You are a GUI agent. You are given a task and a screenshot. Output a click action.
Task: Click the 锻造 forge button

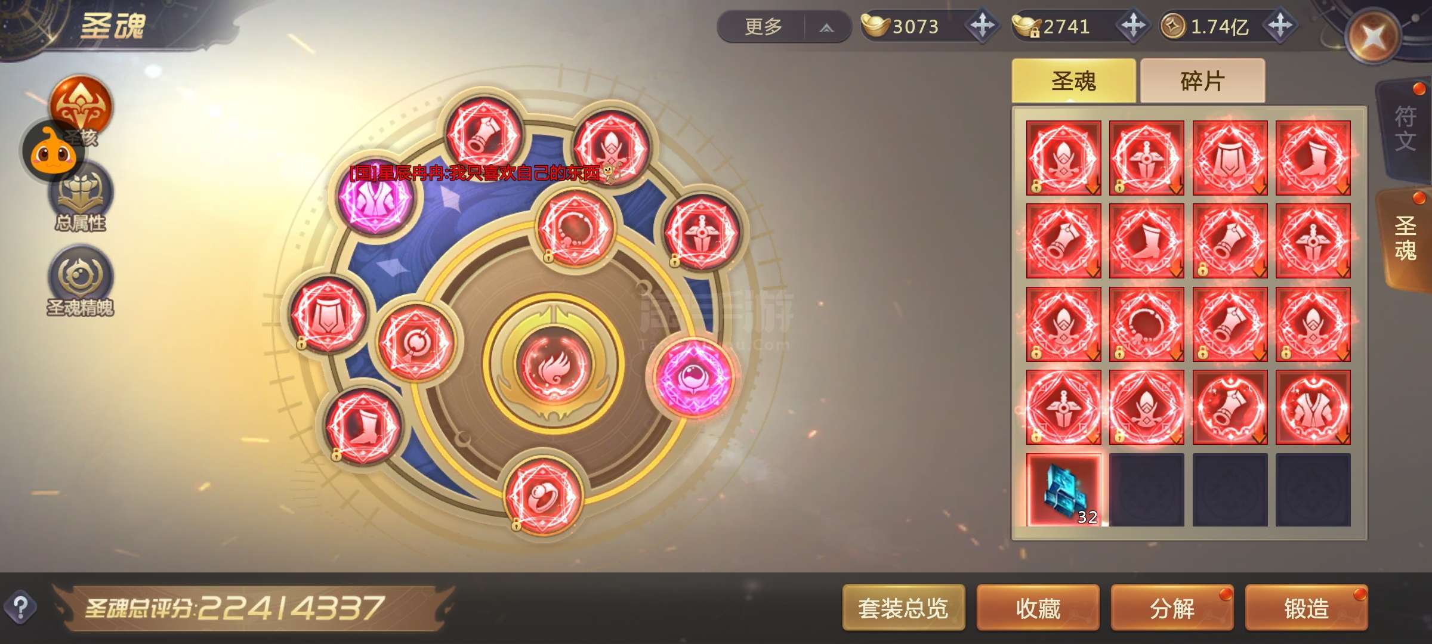coord(1306,608)
